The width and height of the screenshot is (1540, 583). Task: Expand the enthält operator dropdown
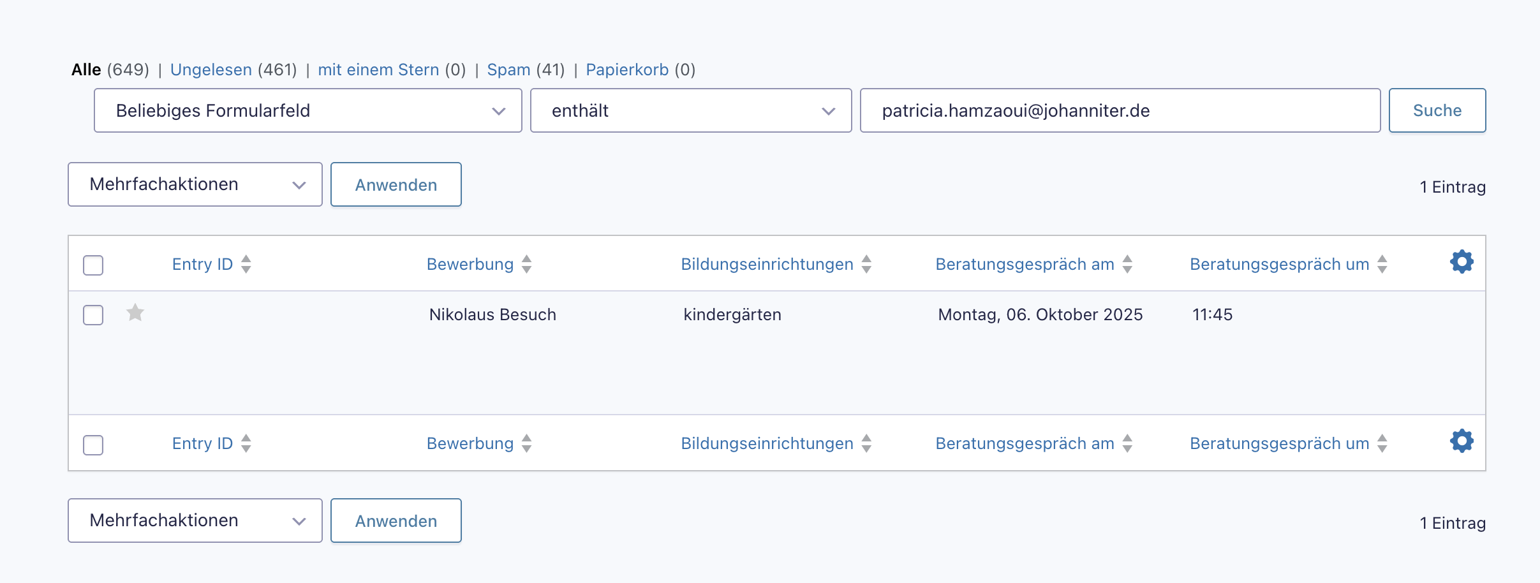click(x=690, y=111)
